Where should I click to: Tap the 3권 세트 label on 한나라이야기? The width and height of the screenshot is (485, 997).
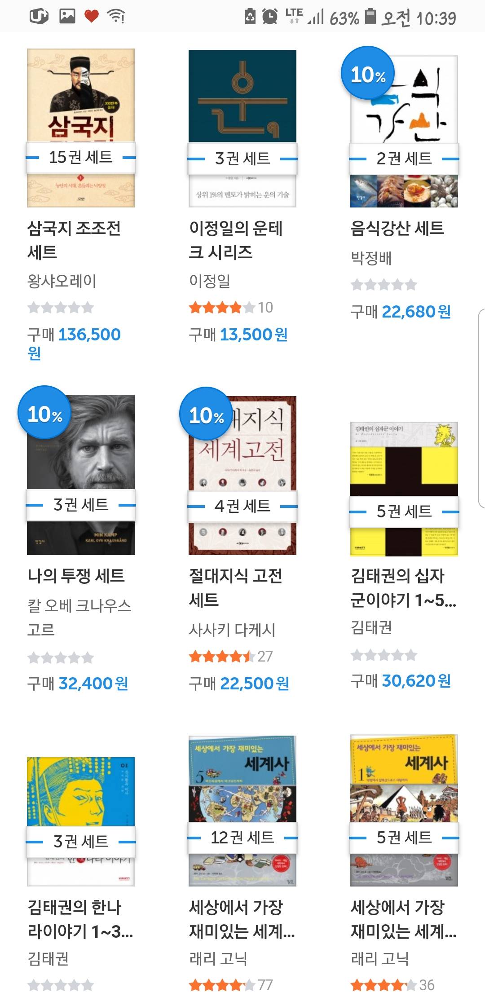(x=81, y=841)
